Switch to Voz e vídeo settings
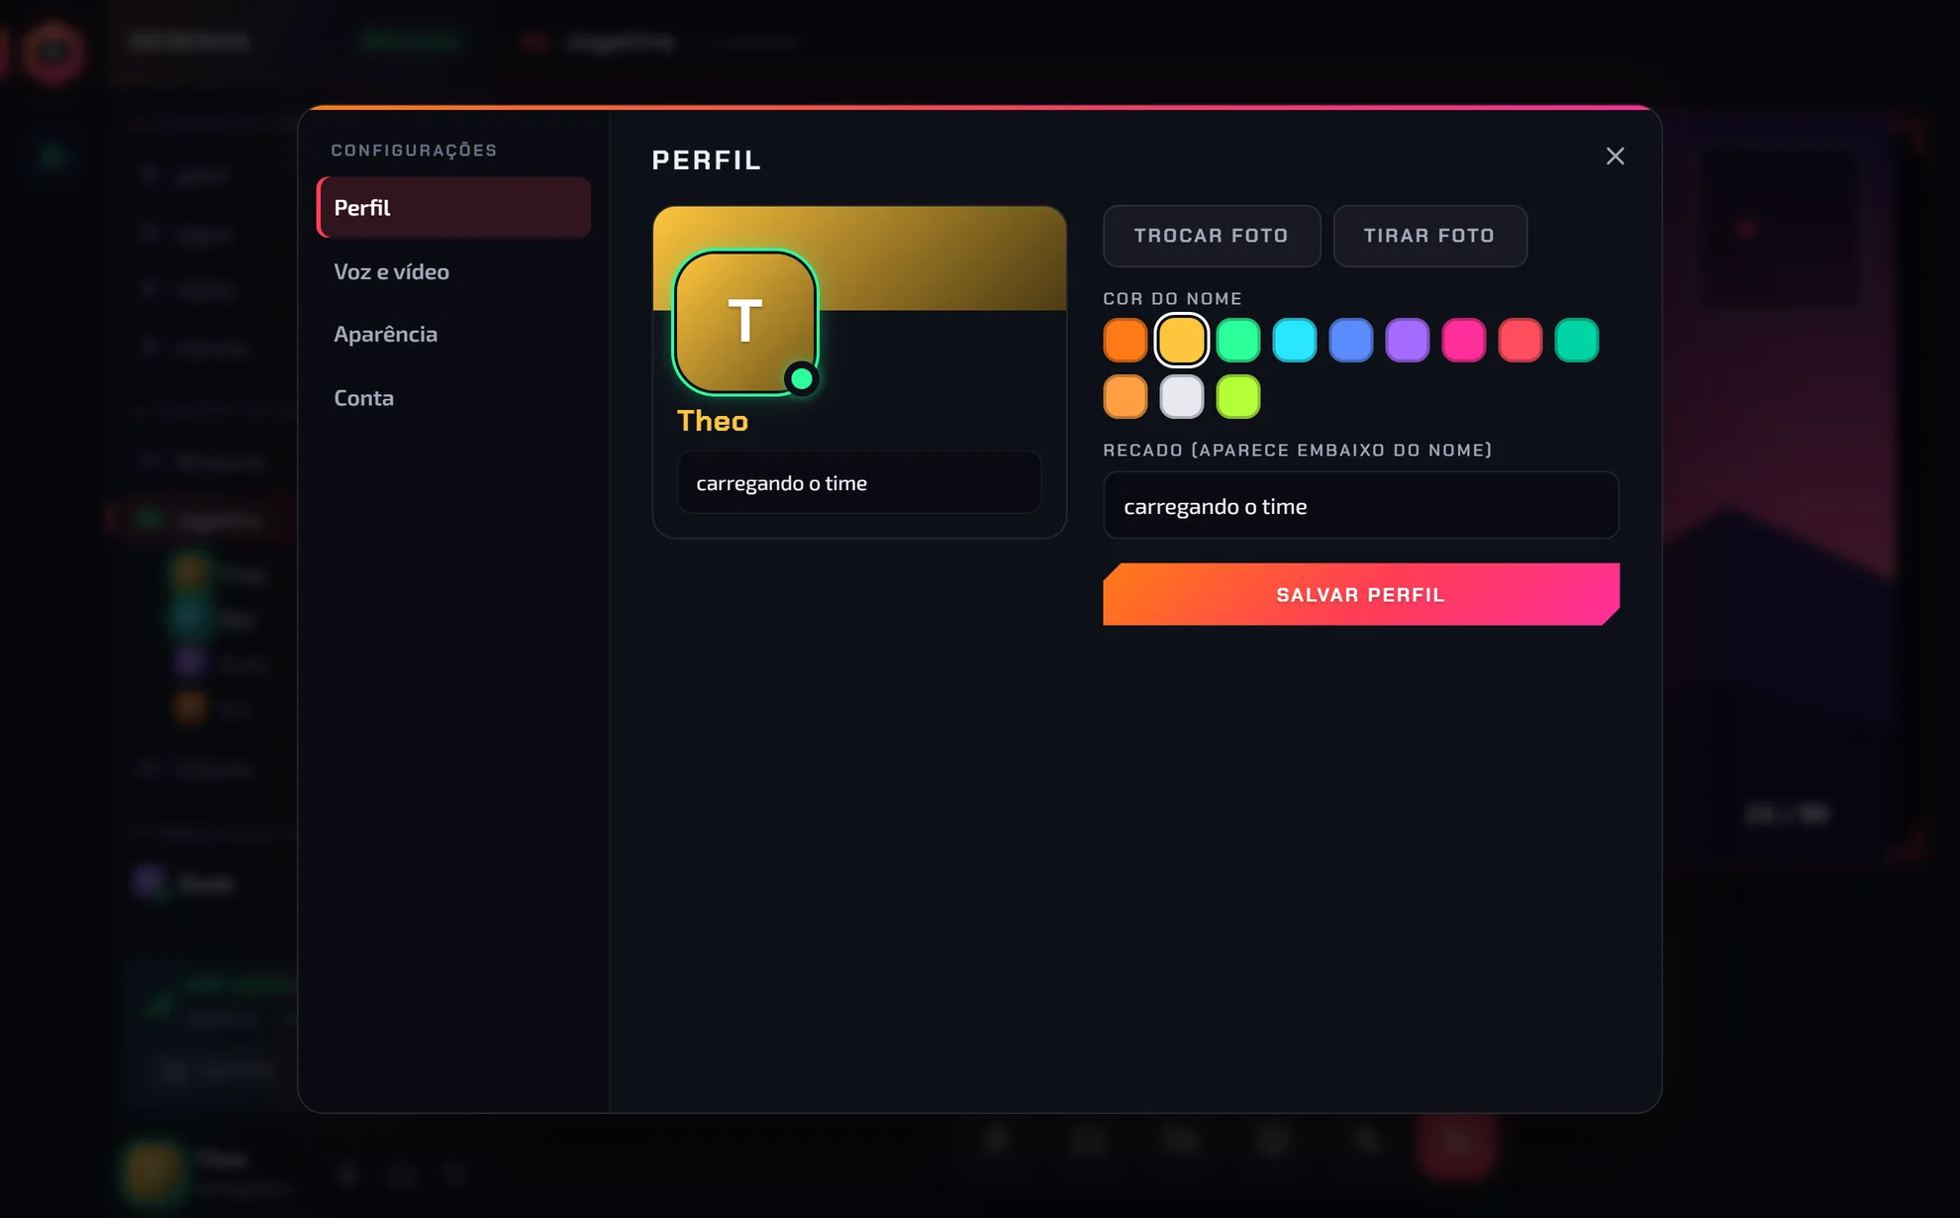The width and height of the screenshot is (1960, 1218). 453,271
